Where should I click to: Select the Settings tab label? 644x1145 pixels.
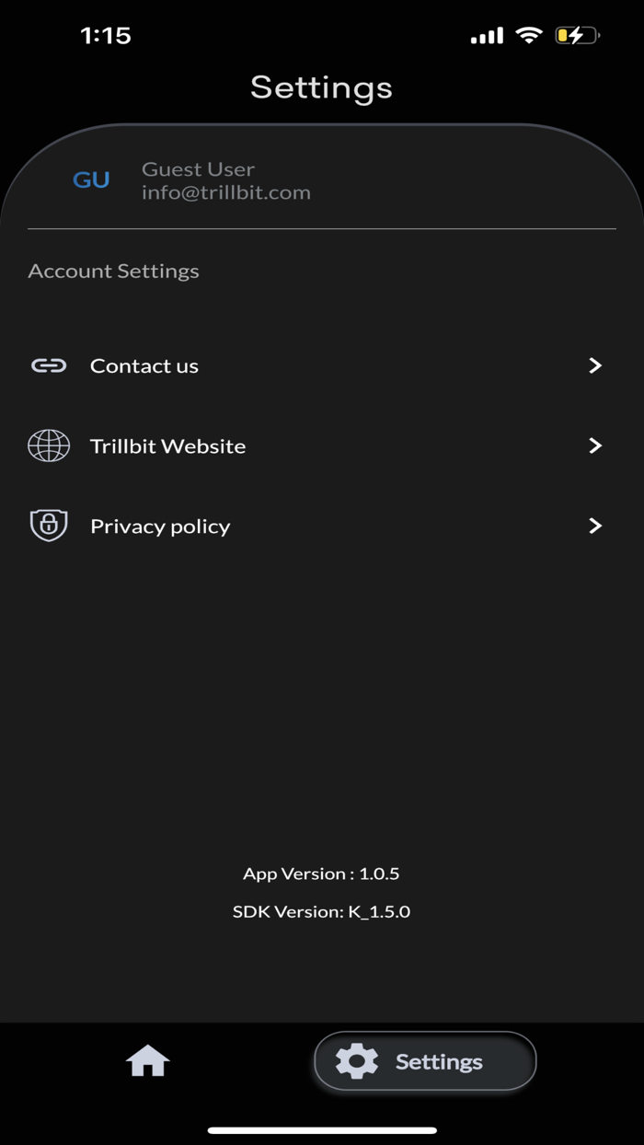[439, 1062]
